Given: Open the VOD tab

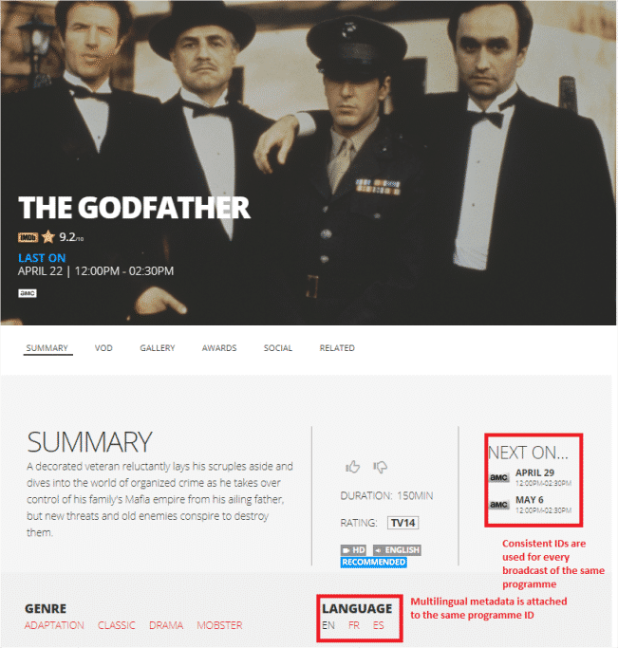Looking at the screenshot, I should tap(103, 348).
